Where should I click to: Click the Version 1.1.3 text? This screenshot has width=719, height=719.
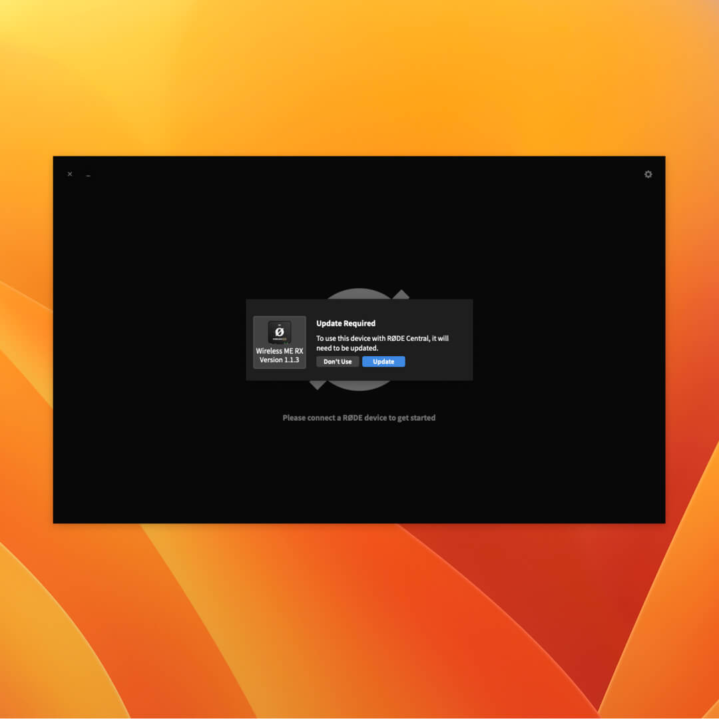click(280, 360)
